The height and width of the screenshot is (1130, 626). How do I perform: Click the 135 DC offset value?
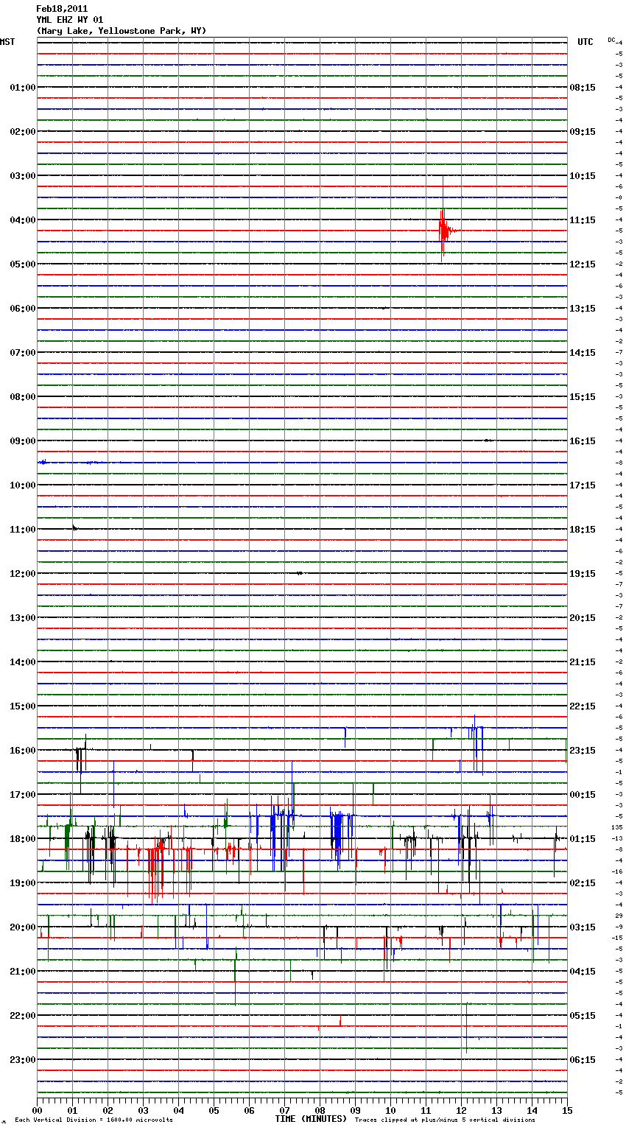click(617, 827)
